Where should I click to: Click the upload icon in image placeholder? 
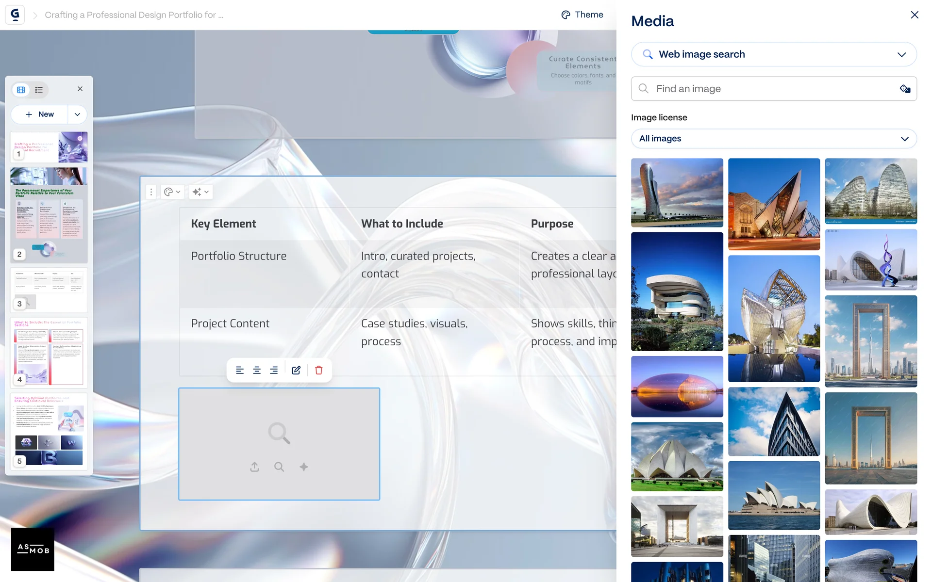(254, 467)
